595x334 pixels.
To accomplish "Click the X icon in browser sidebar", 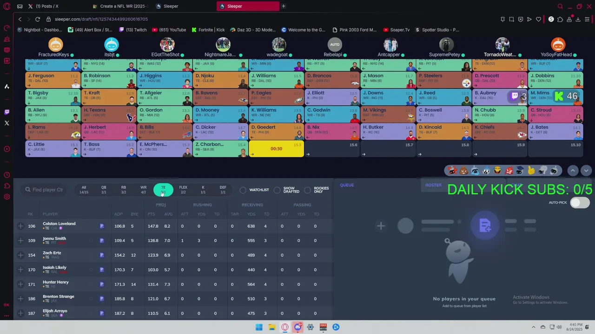I will [7, 123].
